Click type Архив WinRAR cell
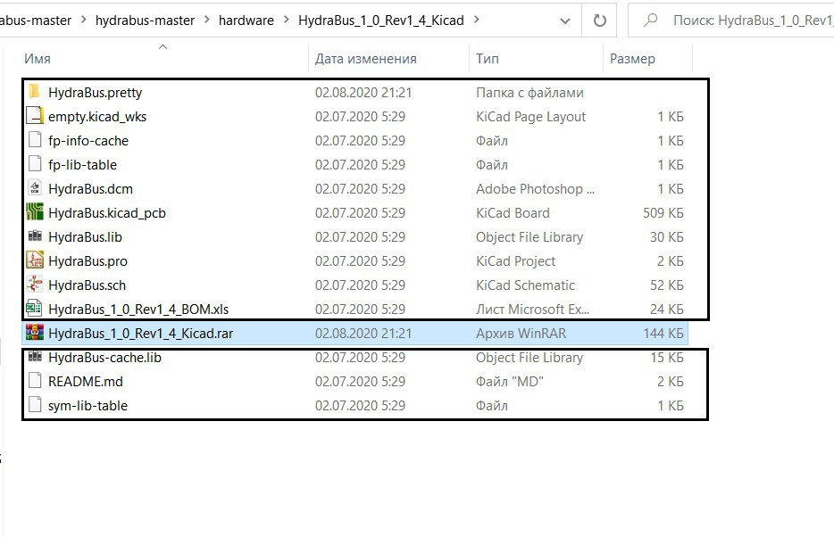Screen dimensions: 834x537 tap(521, 333)
